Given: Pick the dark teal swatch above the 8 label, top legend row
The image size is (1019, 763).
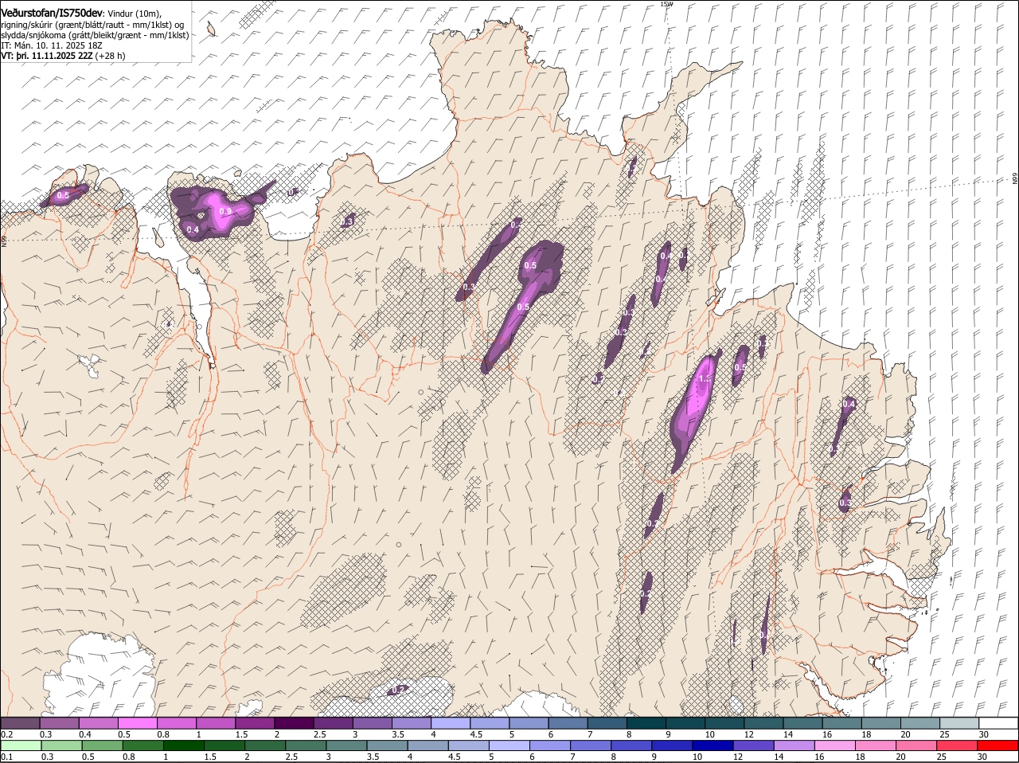Looking at the screenshot, I should coord(646,723).
